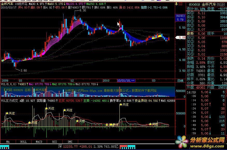The width and height of the screenshot is (227, 150).
Task: Click the leftmost star 关注 marker
Action: [10, 113]
